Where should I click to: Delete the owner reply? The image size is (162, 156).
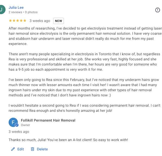pos(42,149)
